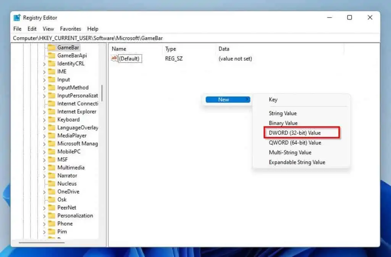The image size is (391, 257).
Task: Open the Favorites menu
Action: (70, 29)
